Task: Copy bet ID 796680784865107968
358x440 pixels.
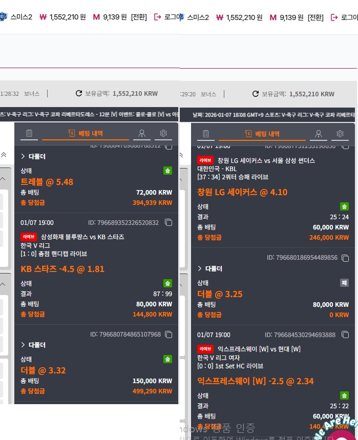Action: 169,334
